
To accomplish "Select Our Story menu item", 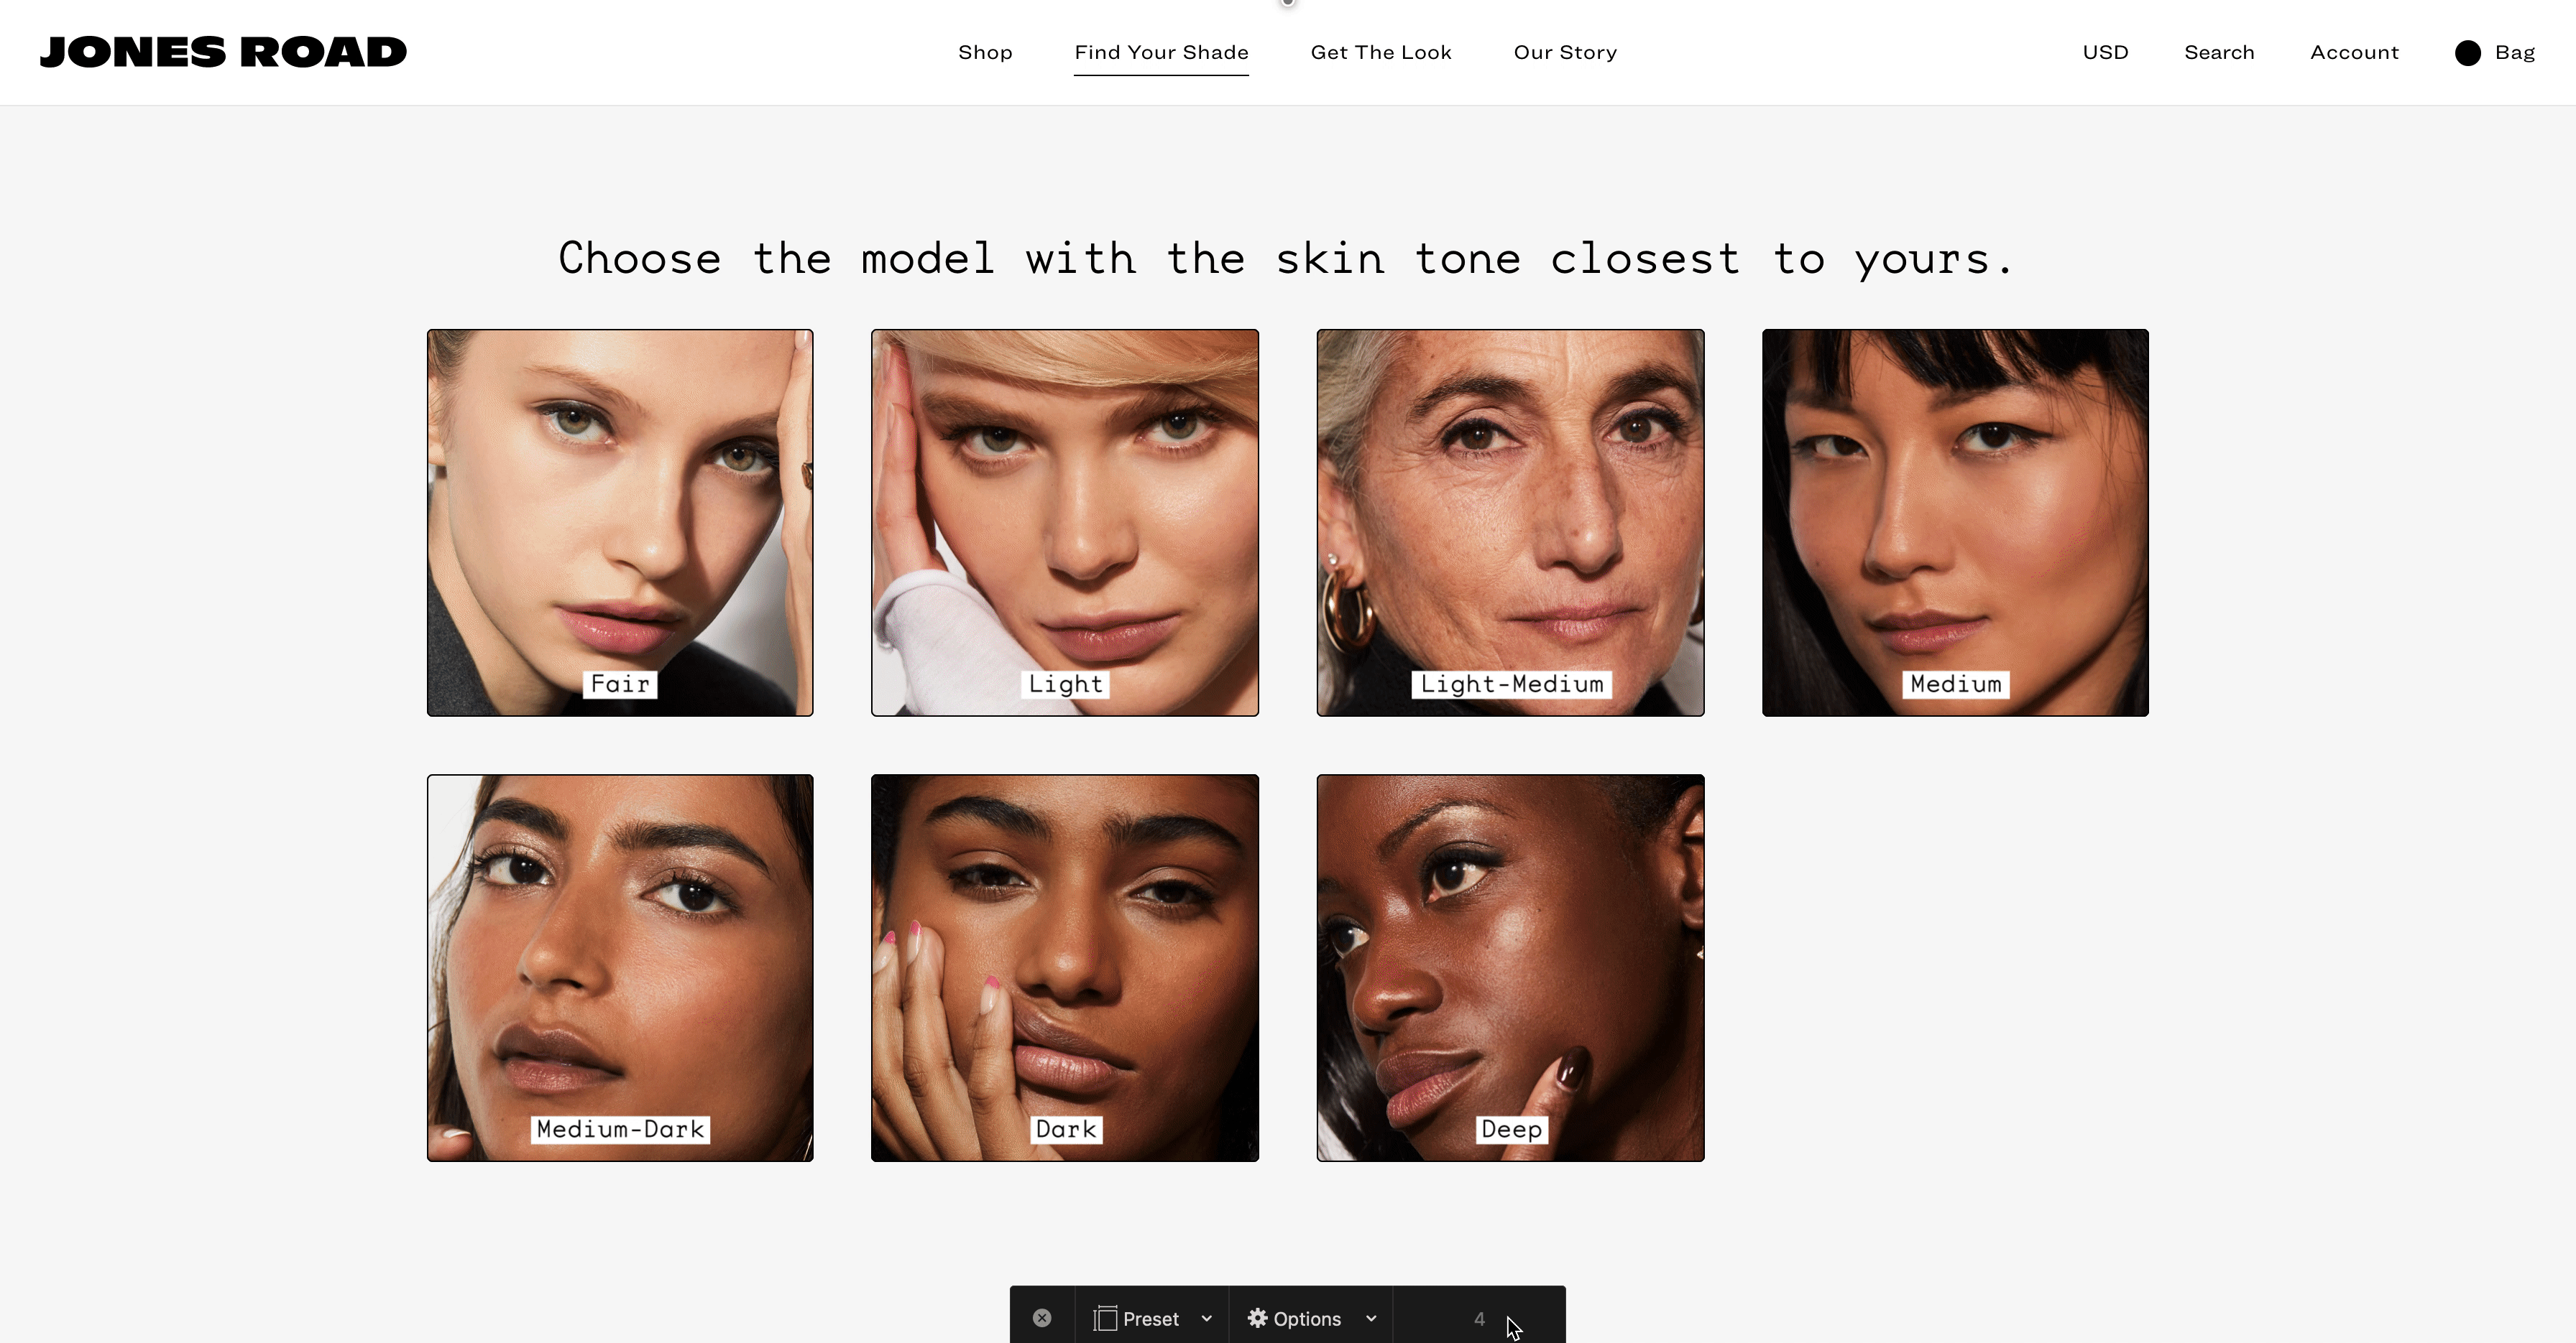I will point(1563,51).
